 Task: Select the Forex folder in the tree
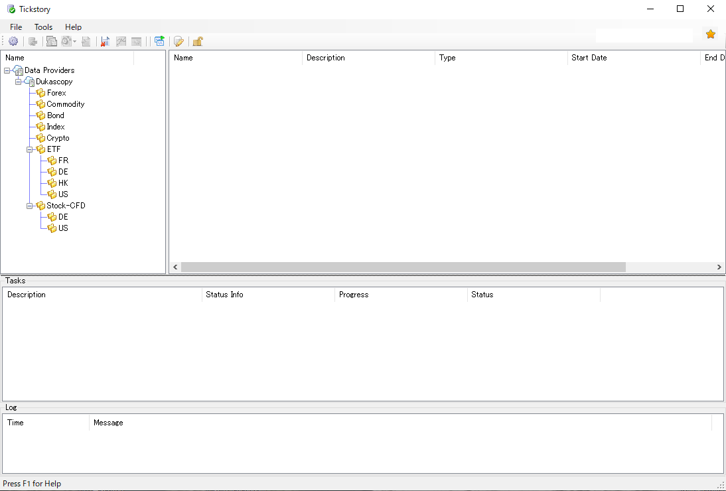[x=56, y=93]
